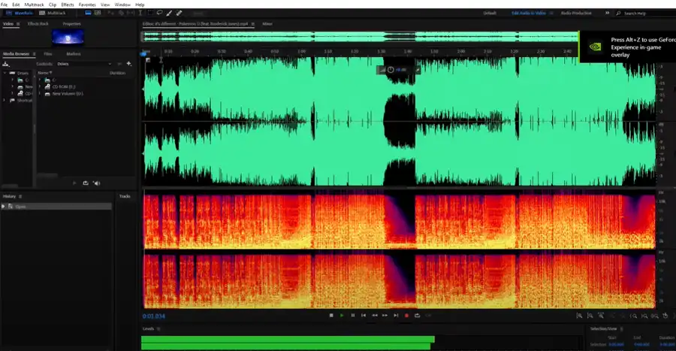Viewport: 676px width, 351px height.
Task: Switch to the Properties tab
Action: coord(71,24)
